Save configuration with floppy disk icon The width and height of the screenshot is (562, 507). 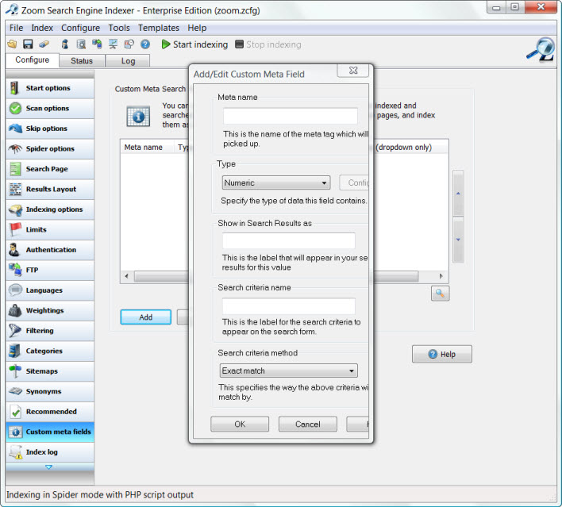28,44
